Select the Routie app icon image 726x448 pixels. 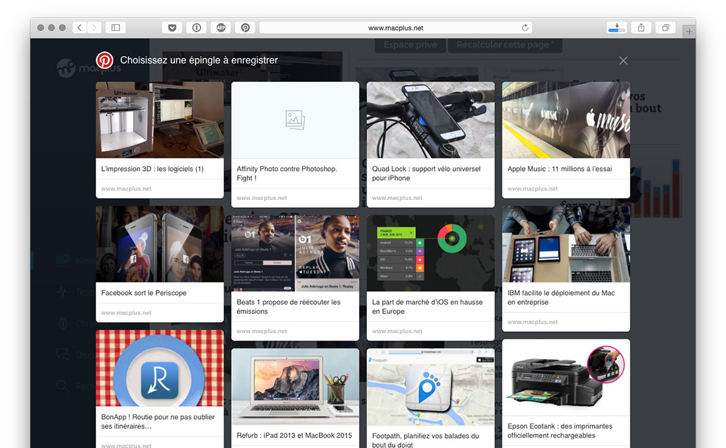pyautogui.click(x=160, y=368)
